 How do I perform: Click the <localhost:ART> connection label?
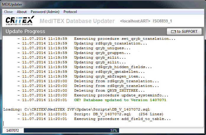pos(135,21)
